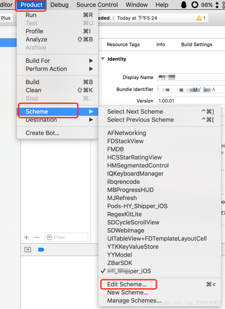The width and height of the screenshot is (225, 309).
Task: Click the minus button beside the Filter field
Action: pos(37,237)
